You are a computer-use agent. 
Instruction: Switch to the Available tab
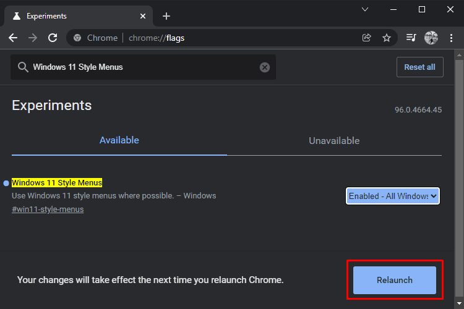(119, 140)
